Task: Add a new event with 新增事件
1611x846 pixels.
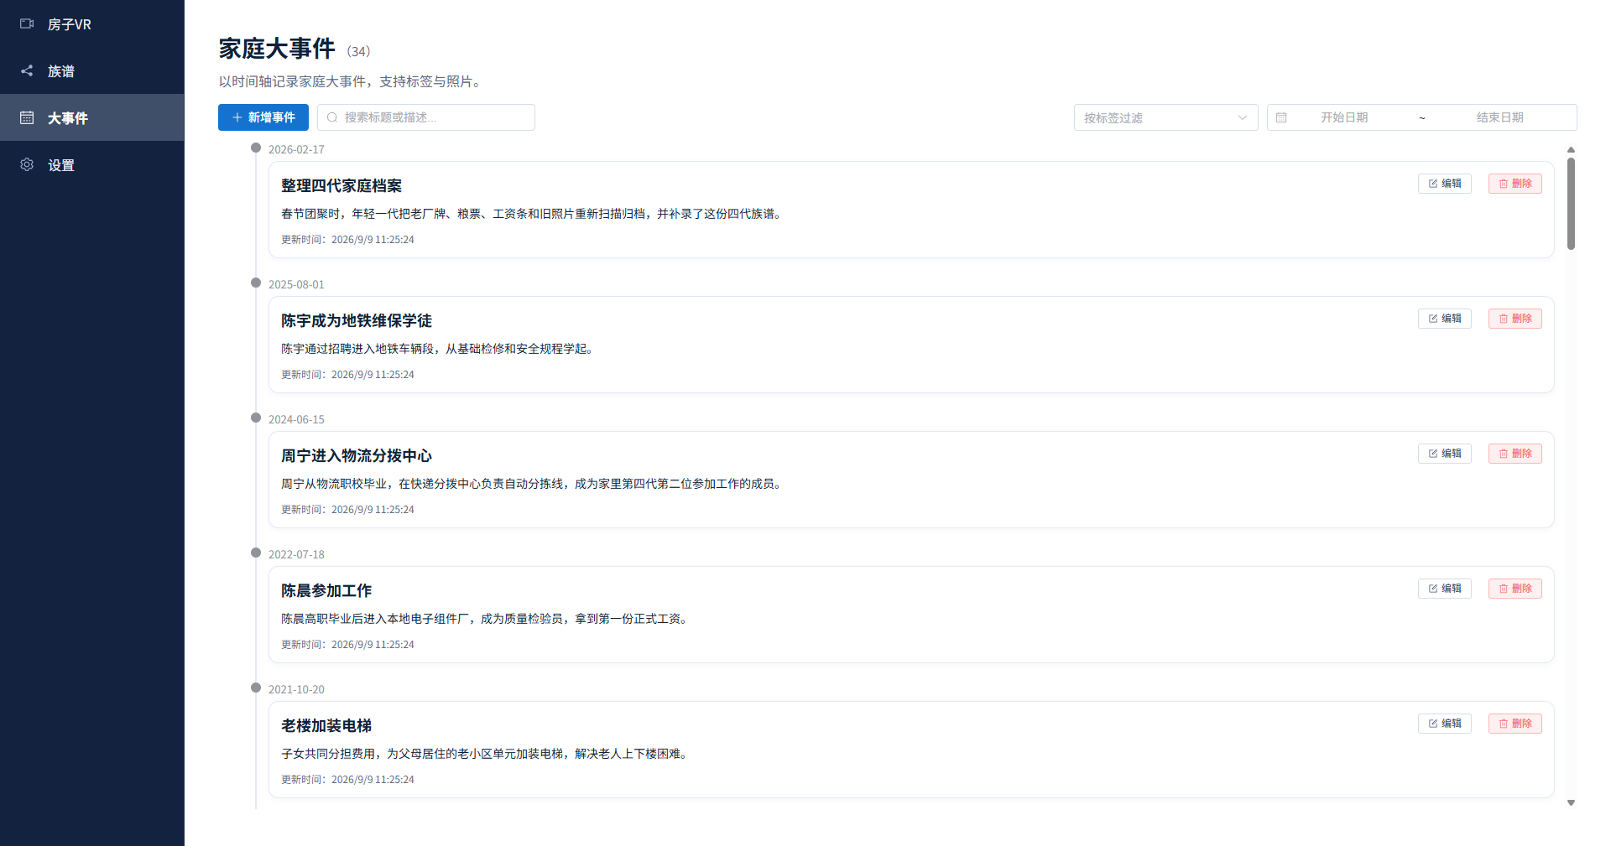Action: [x=263, y=117]
